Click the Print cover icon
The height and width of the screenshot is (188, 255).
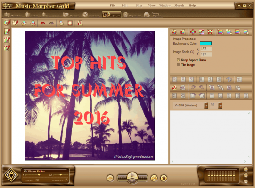point(61,23)
